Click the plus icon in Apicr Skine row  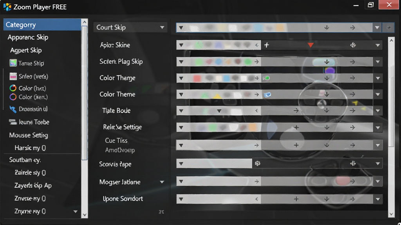266,45
